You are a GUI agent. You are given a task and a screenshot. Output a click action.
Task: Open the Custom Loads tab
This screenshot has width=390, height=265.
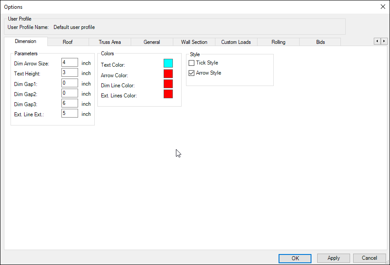[x=236, y=42]
